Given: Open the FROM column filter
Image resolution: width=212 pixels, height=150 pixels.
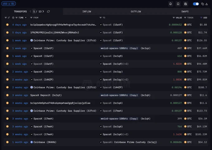Looking at the screenshot, I should click(31, 17).
